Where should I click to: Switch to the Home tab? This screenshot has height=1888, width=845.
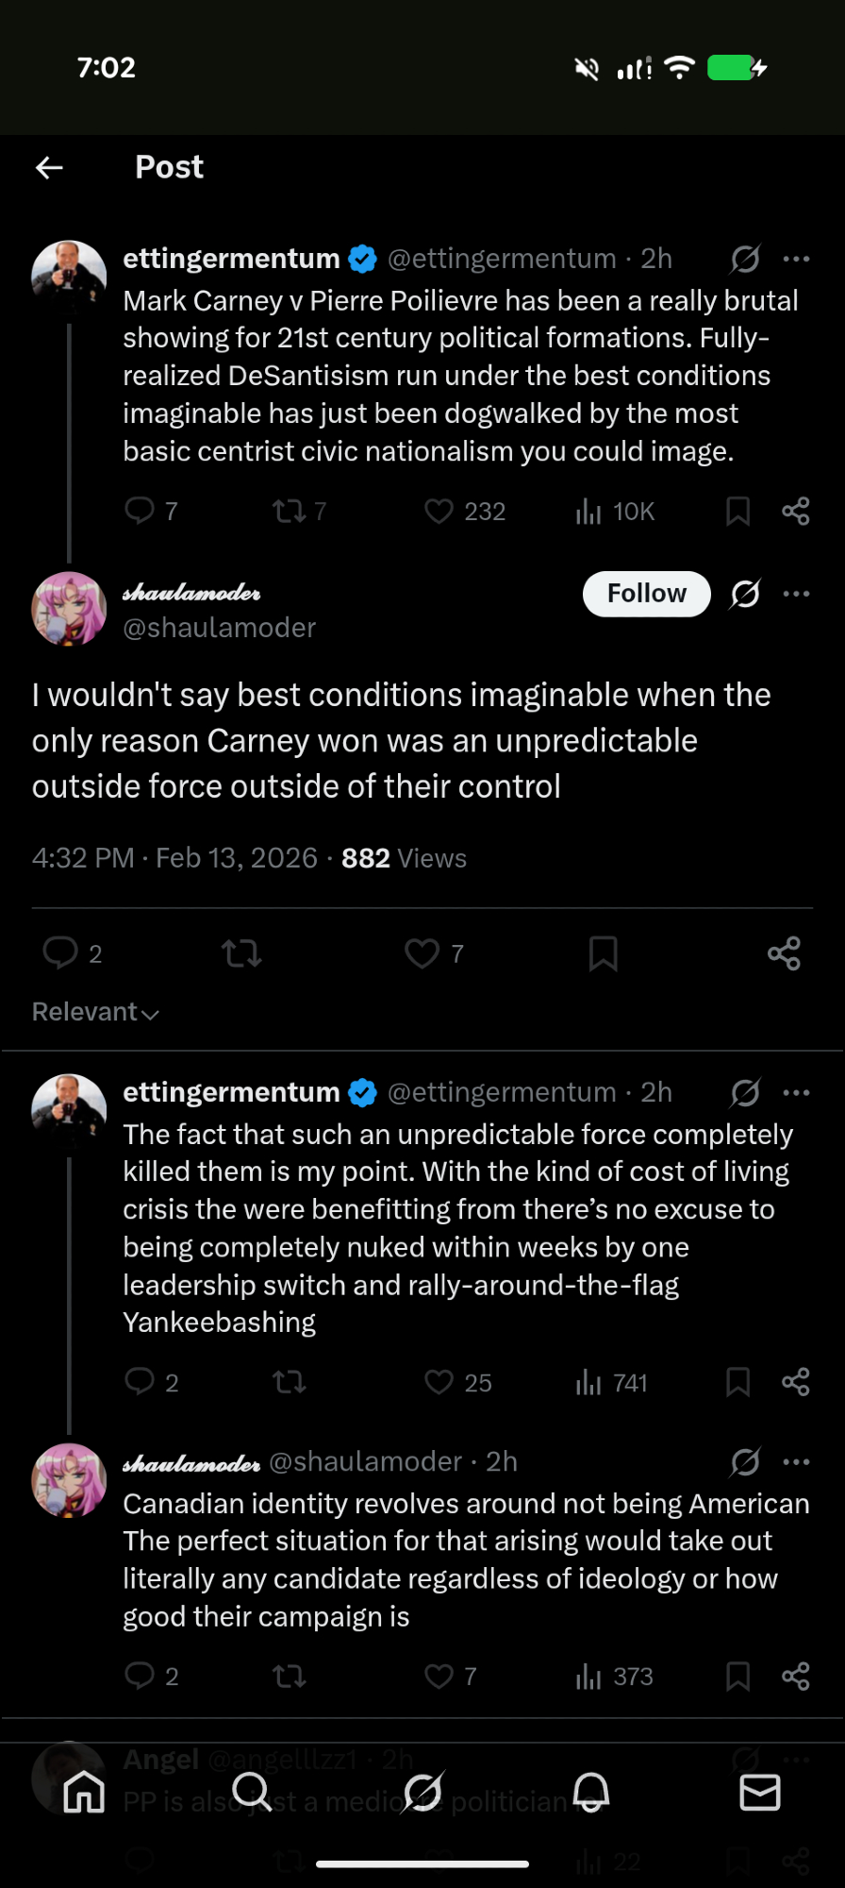(x=84, y=1791)
